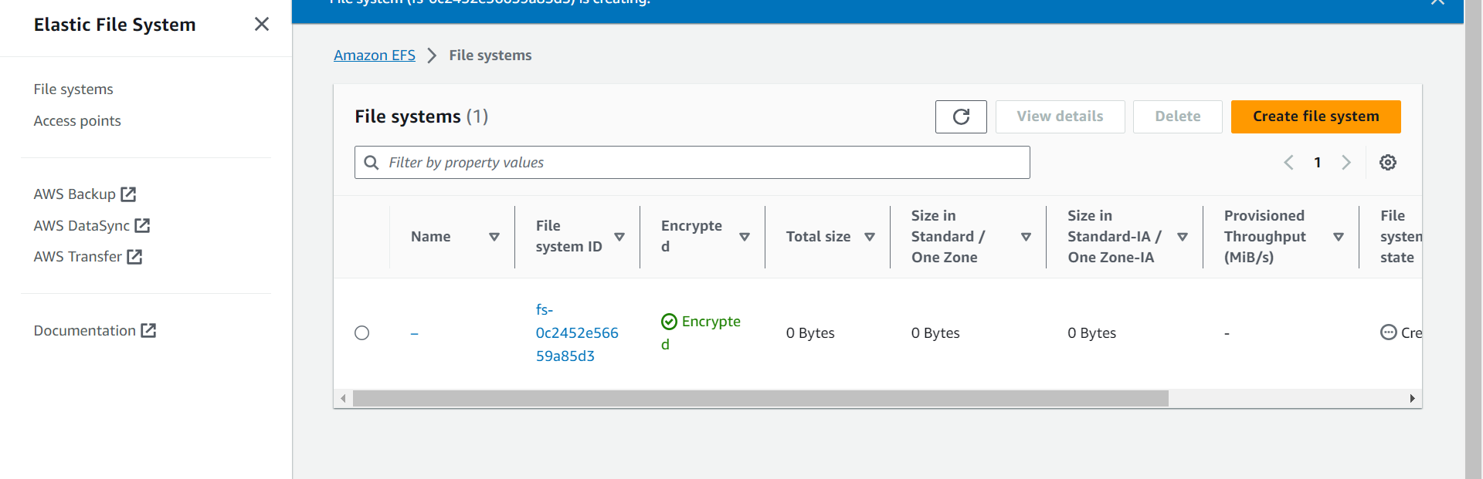
Task: Sort by Size in Standard-IA / One Zone-IA arrow
Action: tap(1183, 237)
